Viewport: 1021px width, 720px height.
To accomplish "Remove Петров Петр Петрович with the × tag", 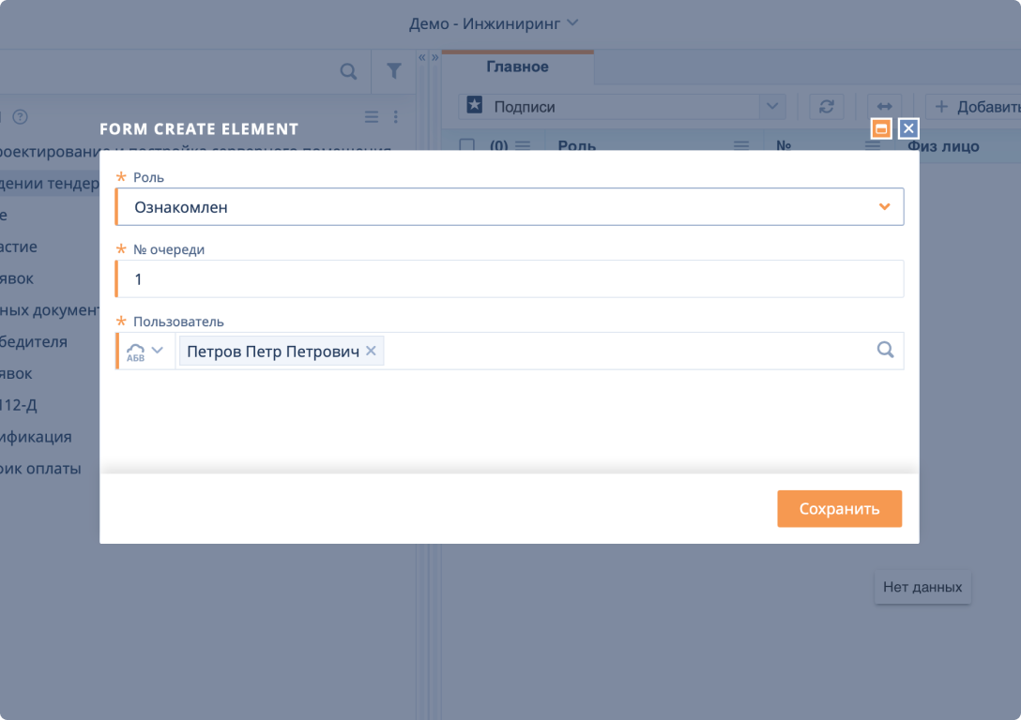I will tap(371, 350).
